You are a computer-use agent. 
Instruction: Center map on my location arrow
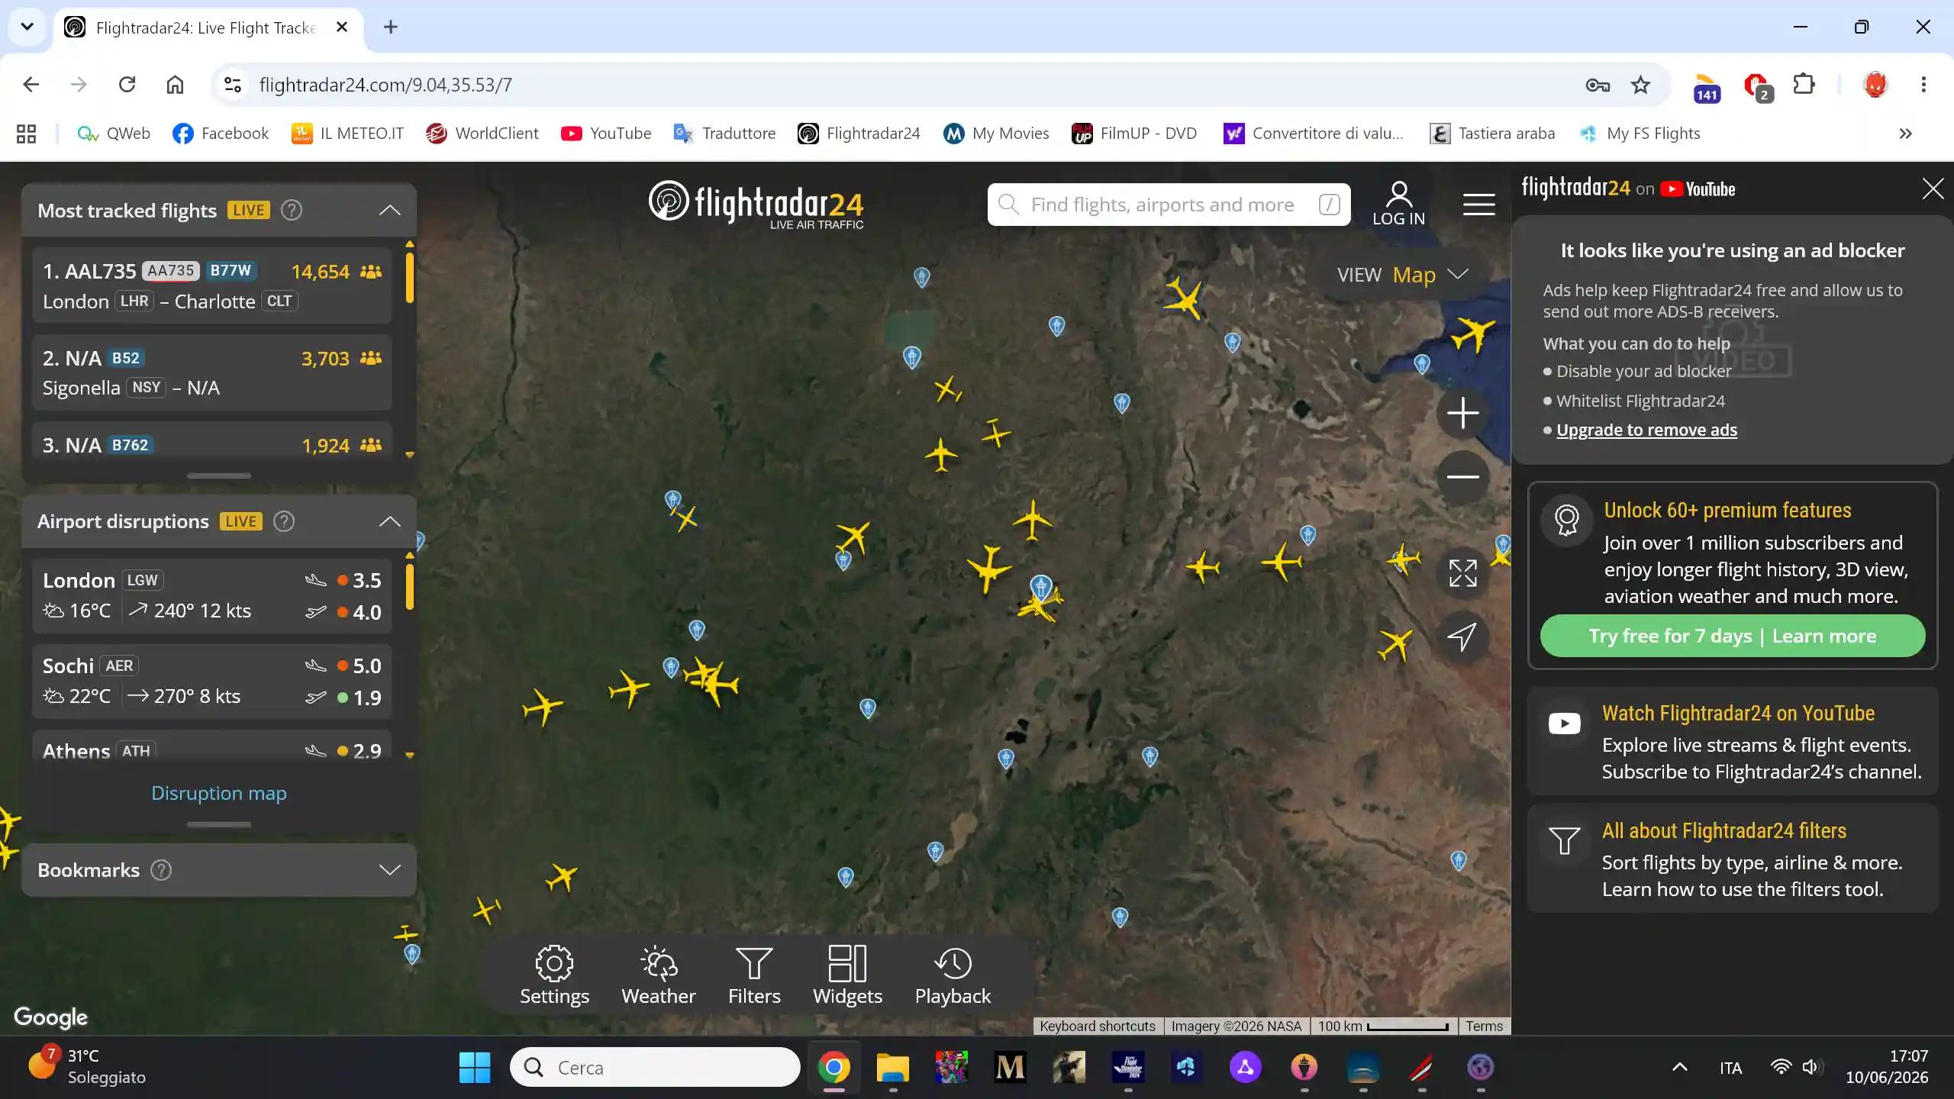(1462, 637)
